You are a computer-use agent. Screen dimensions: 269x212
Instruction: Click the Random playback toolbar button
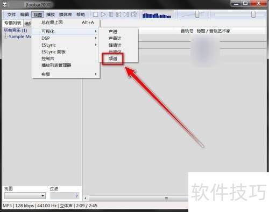click(134, 14)
